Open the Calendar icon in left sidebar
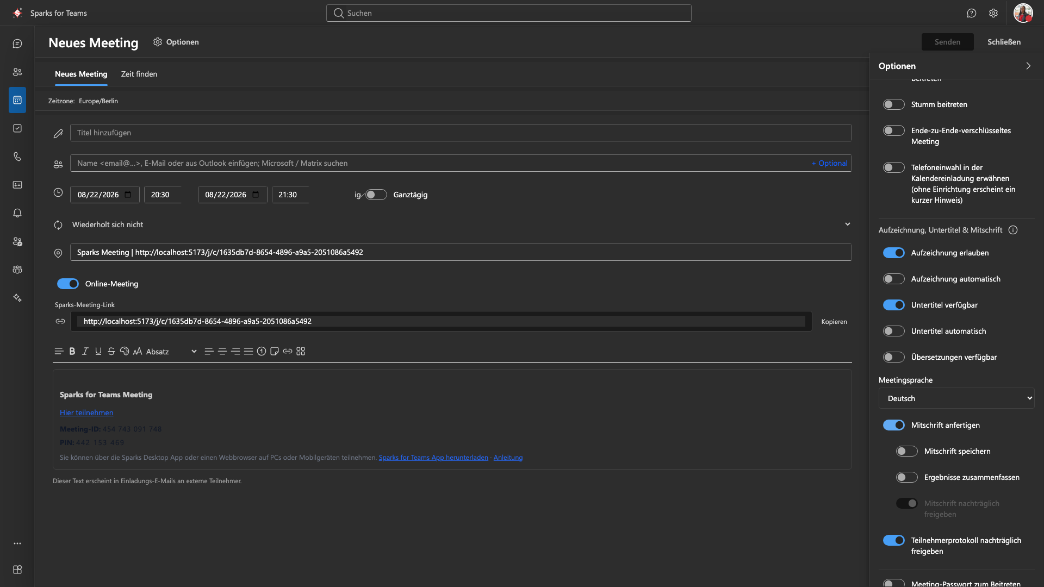Viewport: 1044px width, 587px height. point(17,100)
